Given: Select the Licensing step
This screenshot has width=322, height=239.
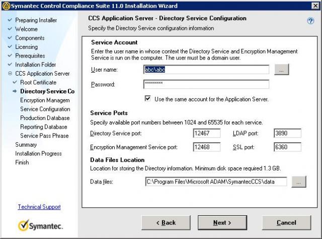Looking at the screenshot, I should tap(26, 47).
